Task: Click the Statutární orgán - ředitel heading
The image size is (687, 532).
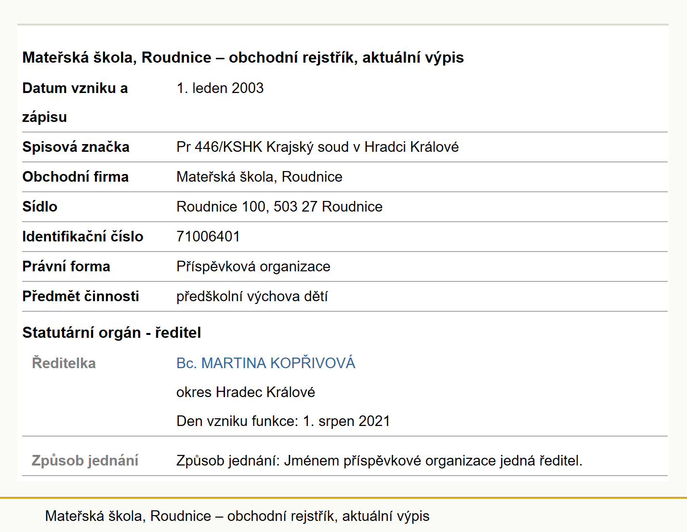Action: tap(112, 332)
